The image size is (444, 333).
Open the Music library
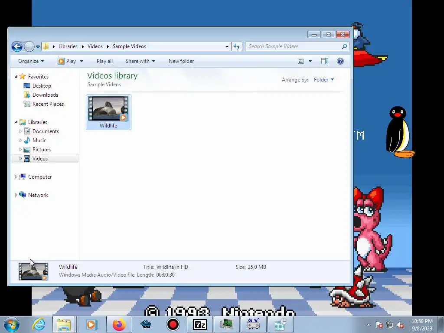tap(39, 140)
